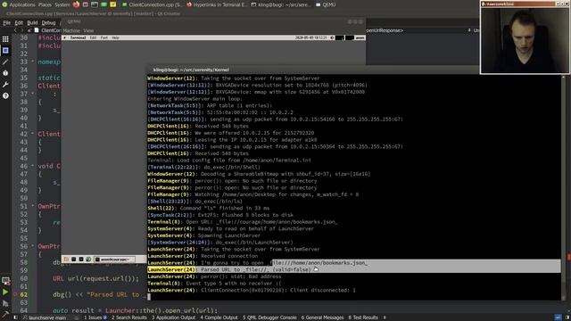Open Design mode pencil icon in sidebar

pyautogui.click(x=5, y=62)
